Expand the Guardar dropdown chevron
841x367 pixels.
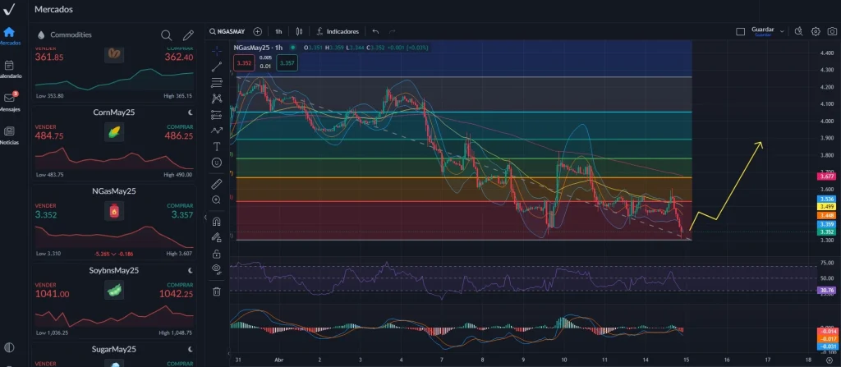[x=782, y=32]
